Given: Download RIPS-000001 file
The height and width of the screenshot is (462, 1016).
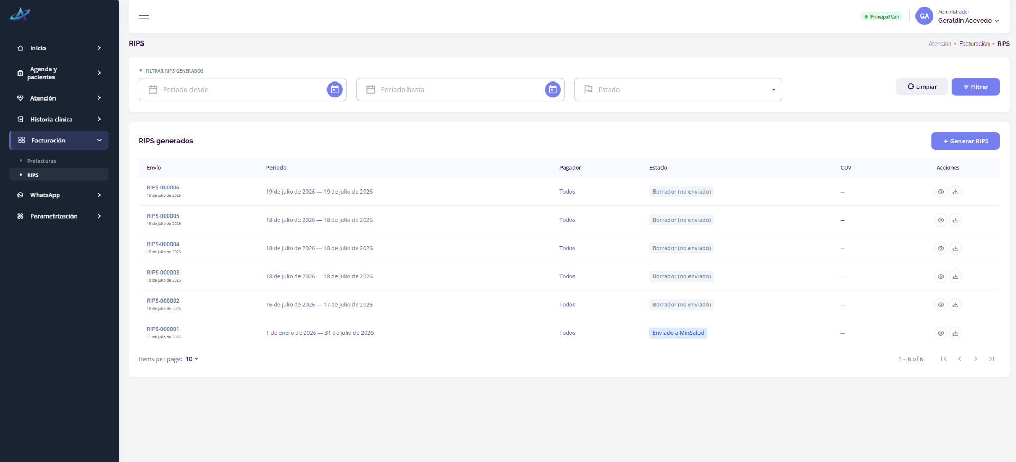Looking at the screenshot, I should click(x=955, y=333).
